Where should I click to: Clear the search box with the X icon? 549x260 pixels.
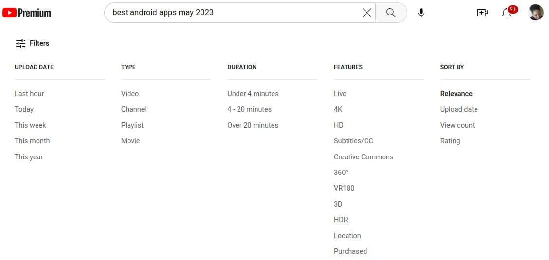click(366, 13)
